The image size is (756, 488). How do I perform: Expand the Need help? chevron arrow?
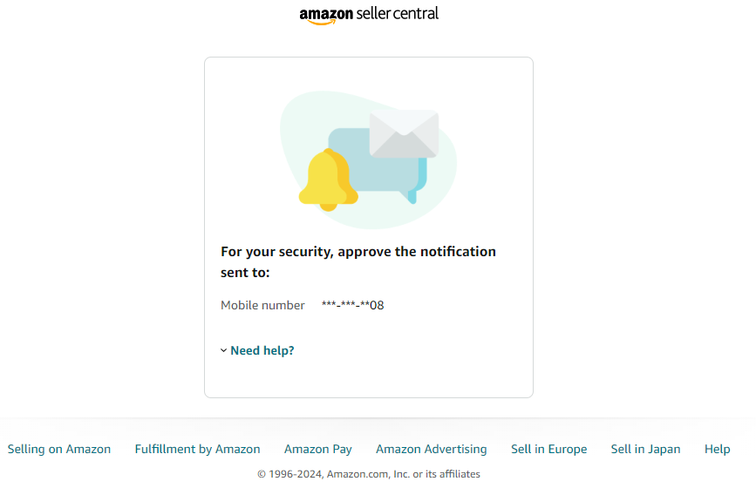point(224,350)
